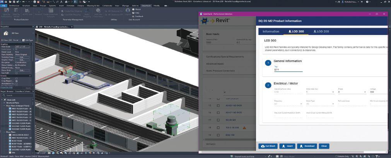Switch to the LOD 200 tab

[x=321, y=32]
